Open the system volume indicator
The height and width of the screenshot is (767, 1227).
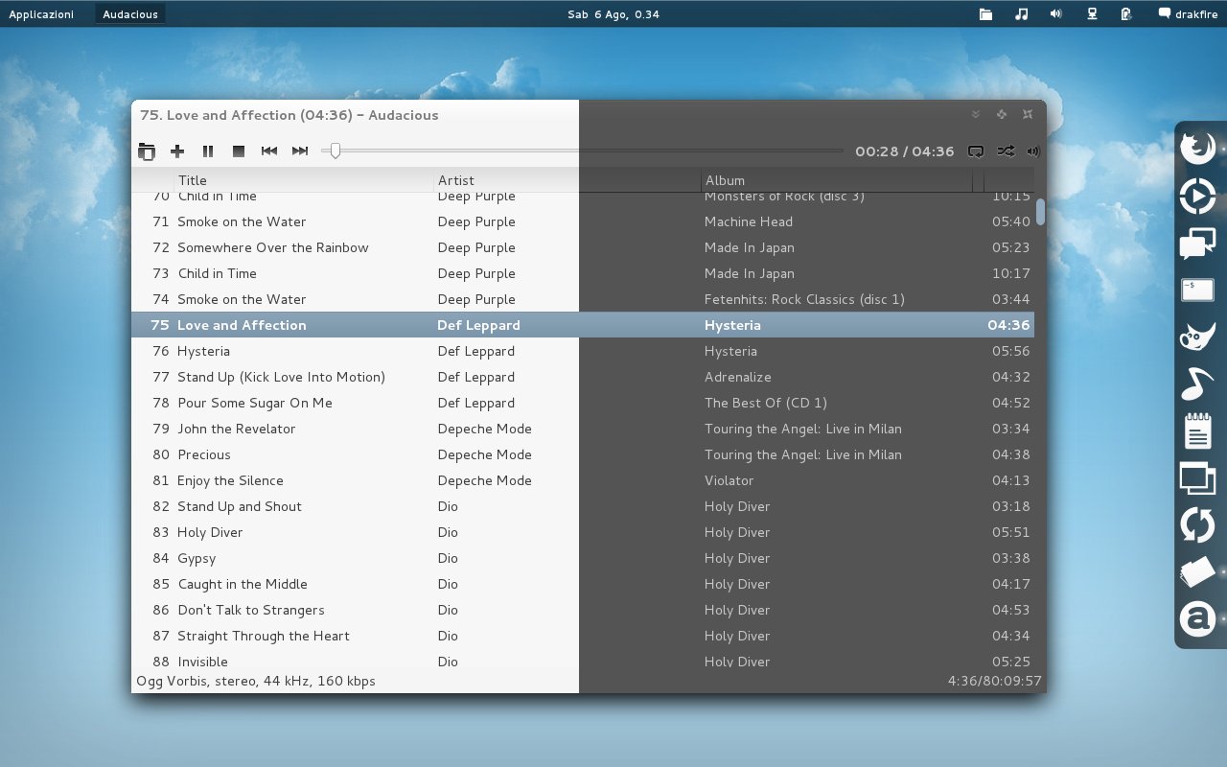click(1055, 14)
